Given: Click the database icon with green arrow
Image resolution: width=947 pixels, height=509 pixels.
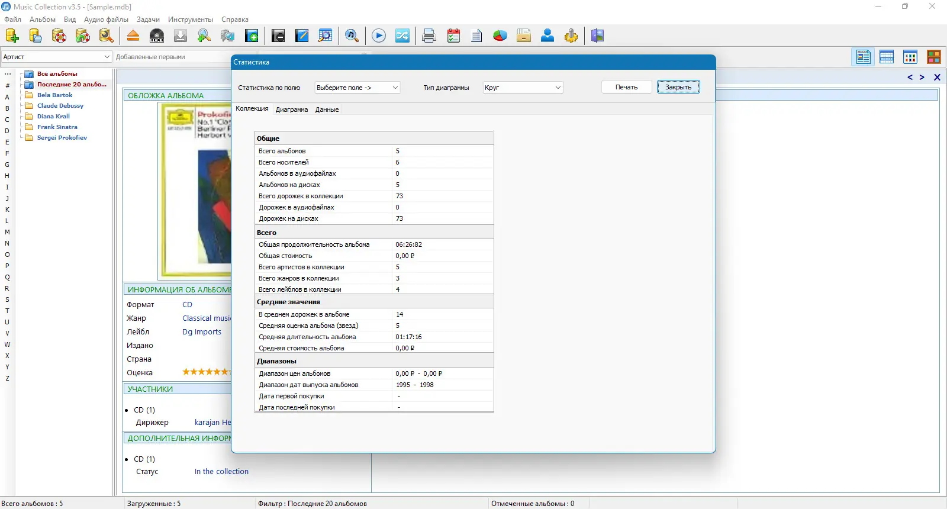Looking at the screenshot, I should click(x=83, y=36).
